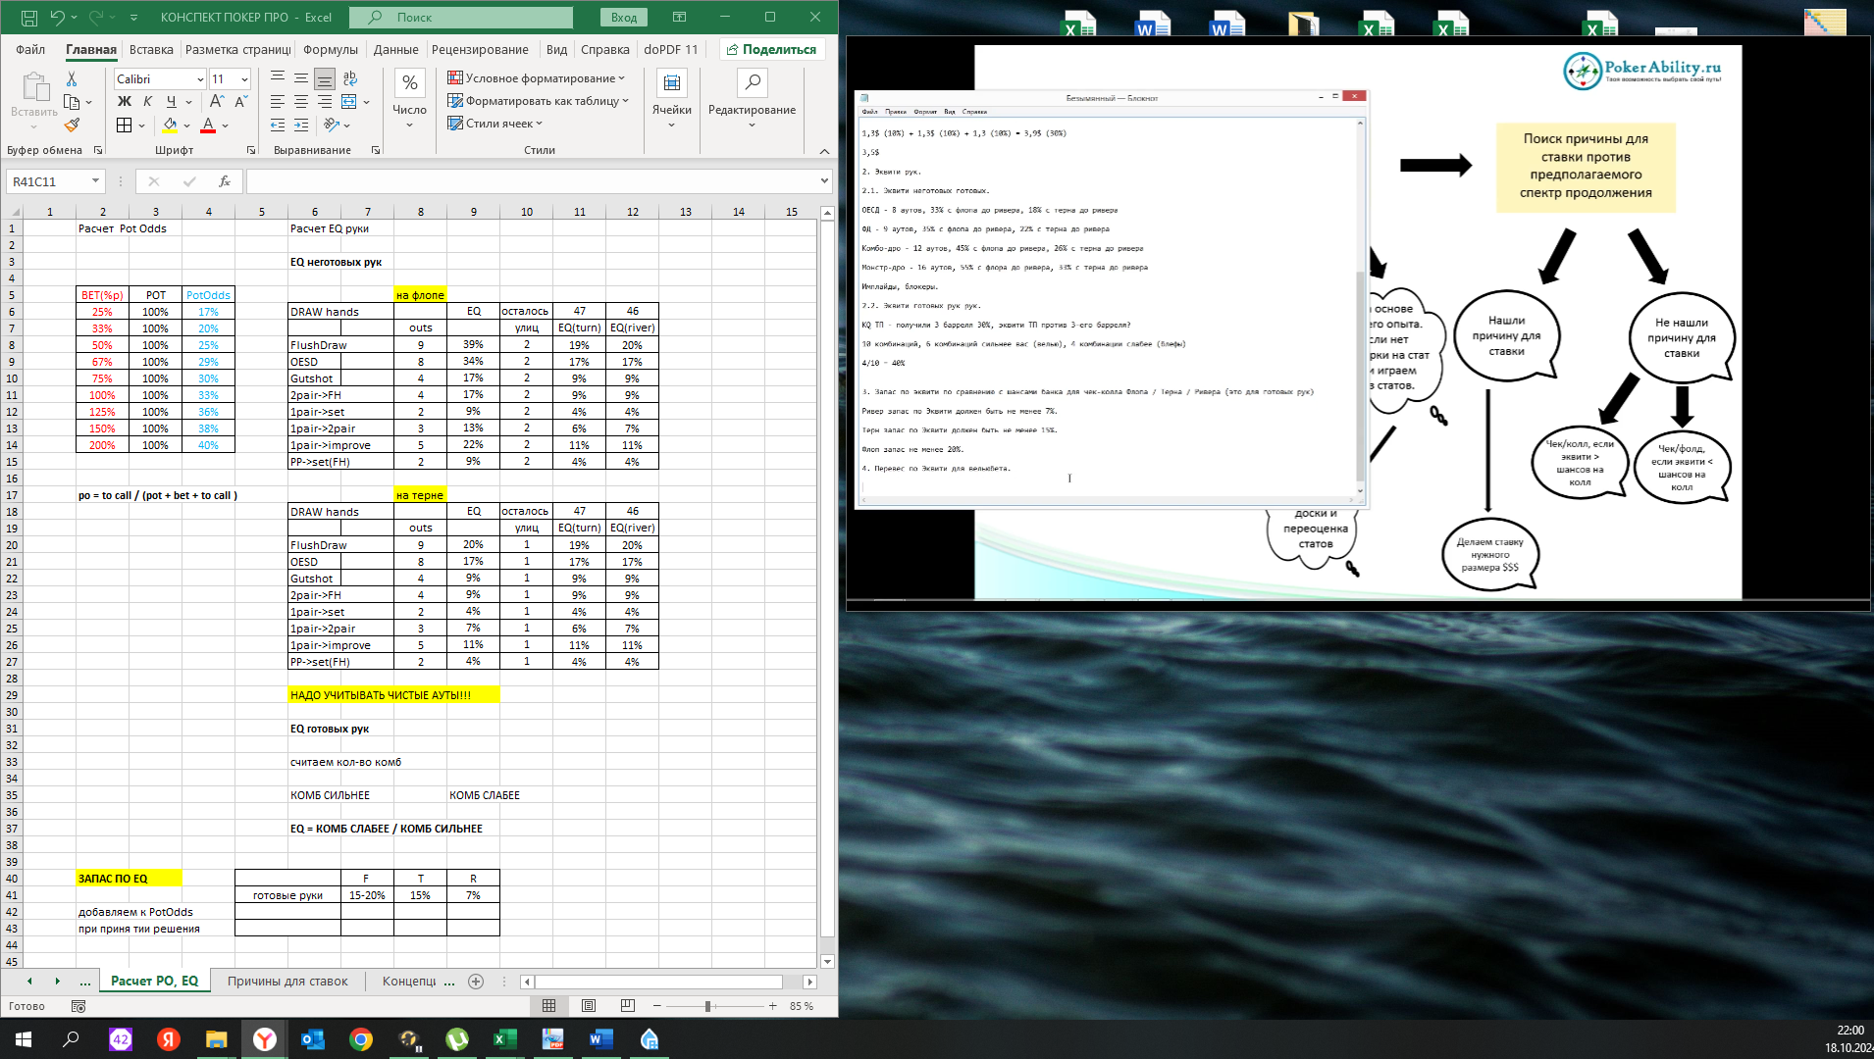Apply red font color

pos(208,125)
